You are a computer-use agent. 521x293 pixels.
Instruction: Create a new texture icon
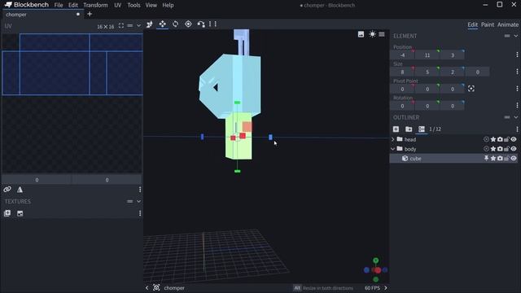[20, 213]
